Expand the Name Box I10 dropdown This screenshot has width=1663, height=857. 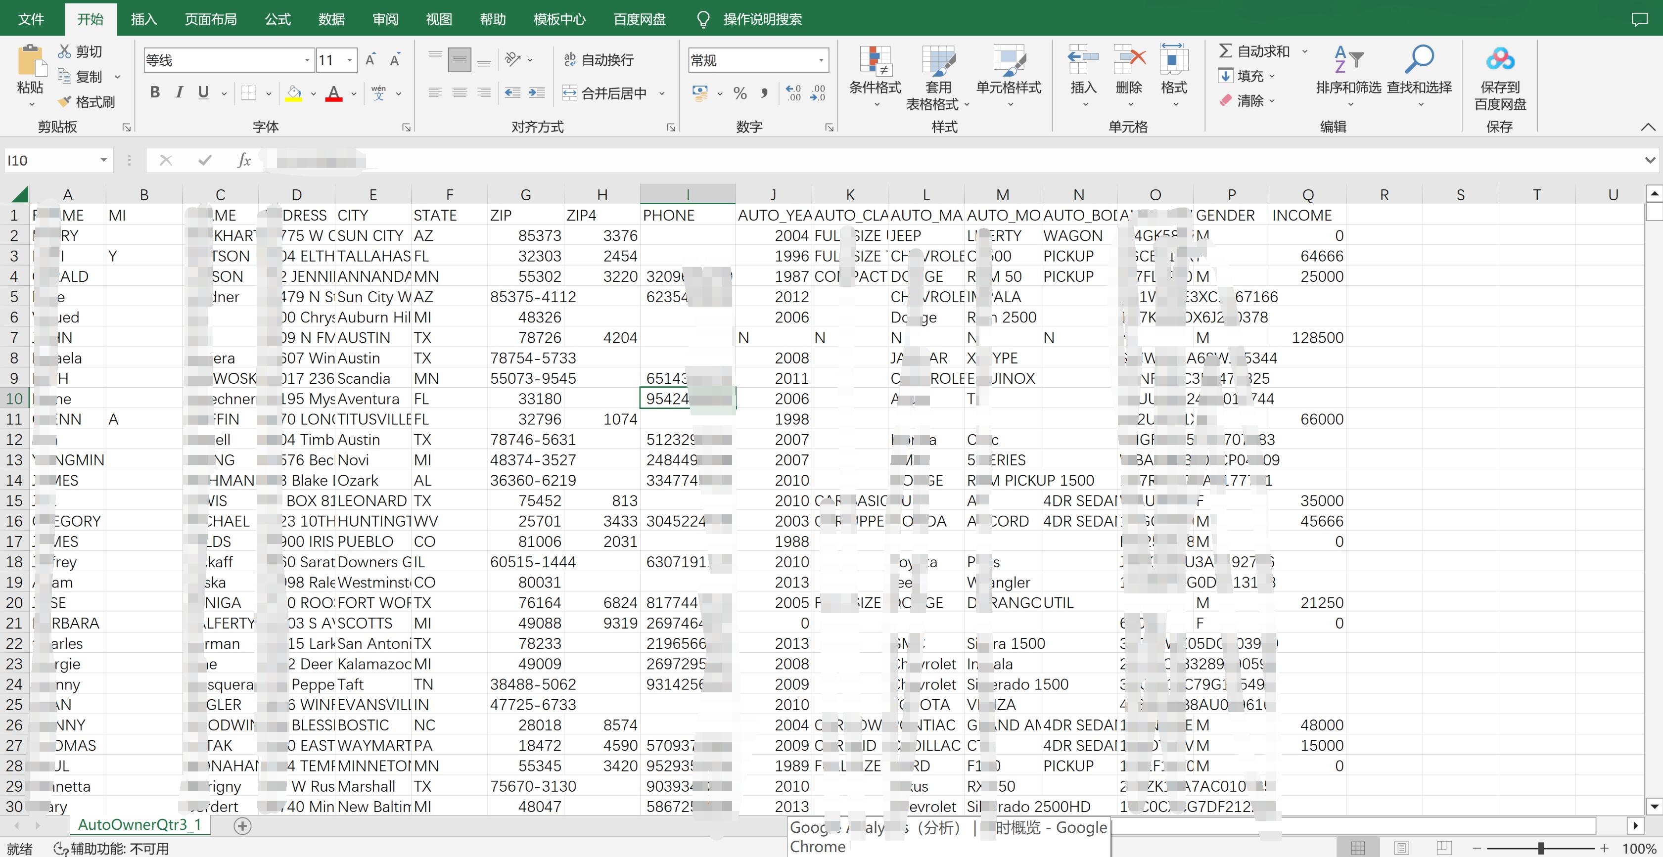pyautogui.click(x=103, y=160)
